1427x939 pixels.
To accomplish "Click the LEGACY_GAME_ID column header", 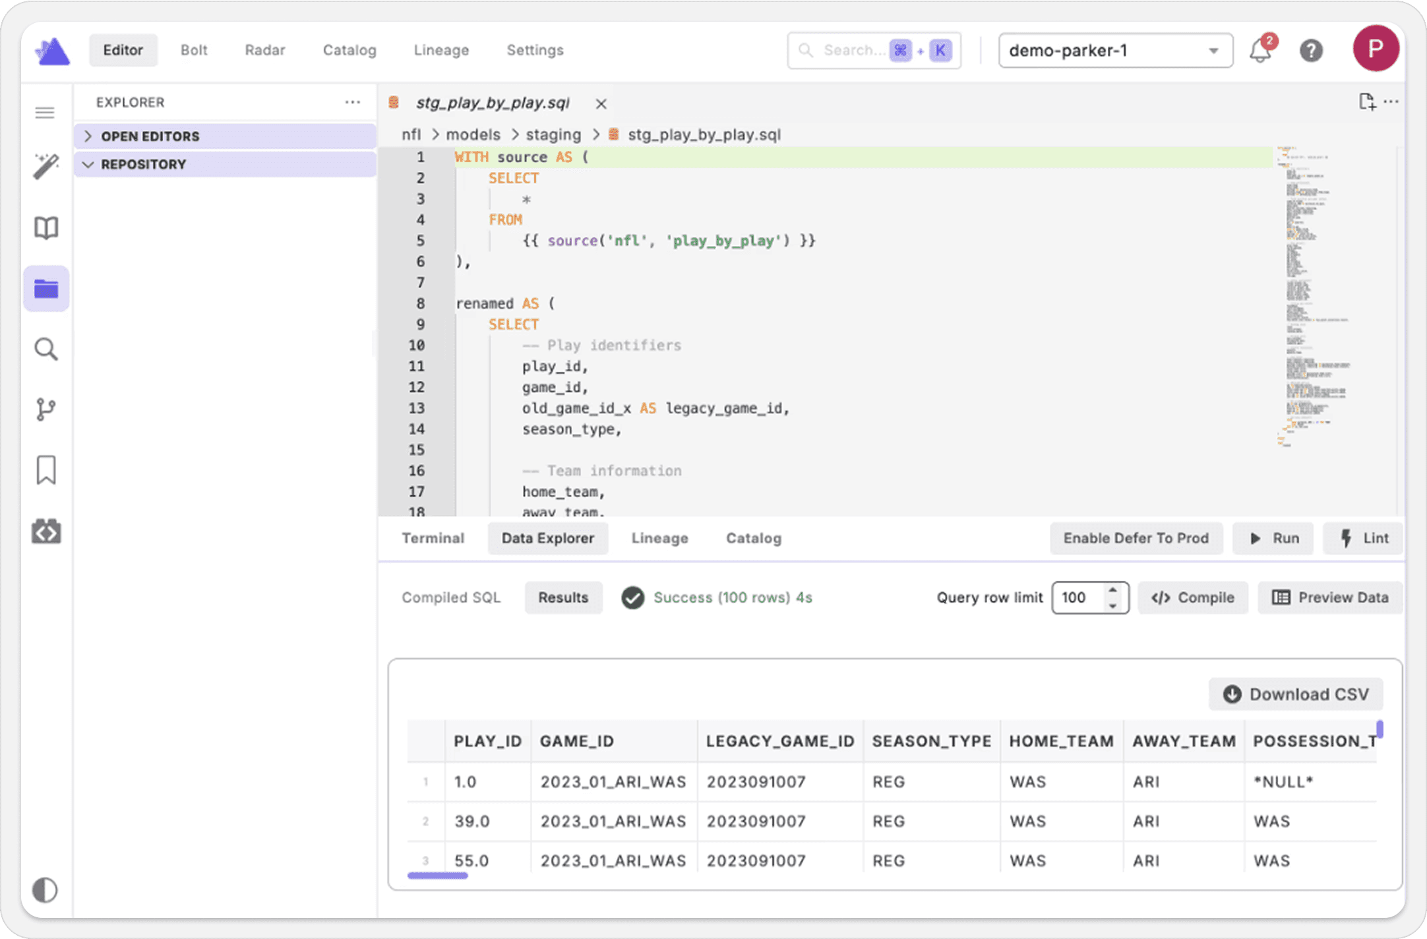I will coord(780,741).
